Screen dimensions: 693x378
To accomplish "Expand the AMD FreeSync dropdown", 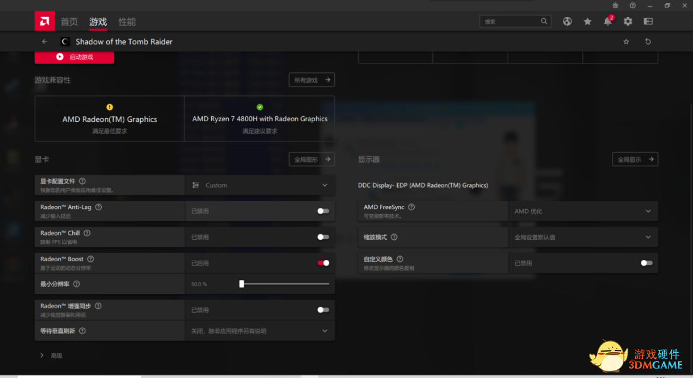I will pyautogui.click(x=582, y=211).
